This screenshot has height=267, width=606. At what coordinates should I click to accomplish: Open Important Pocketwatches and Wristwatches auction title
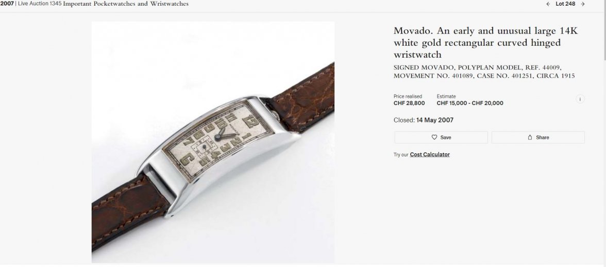click(126, 4)
